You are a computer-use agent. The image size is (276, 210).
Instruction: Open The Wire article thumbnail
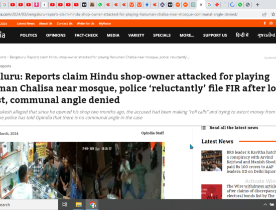[212, 191]
